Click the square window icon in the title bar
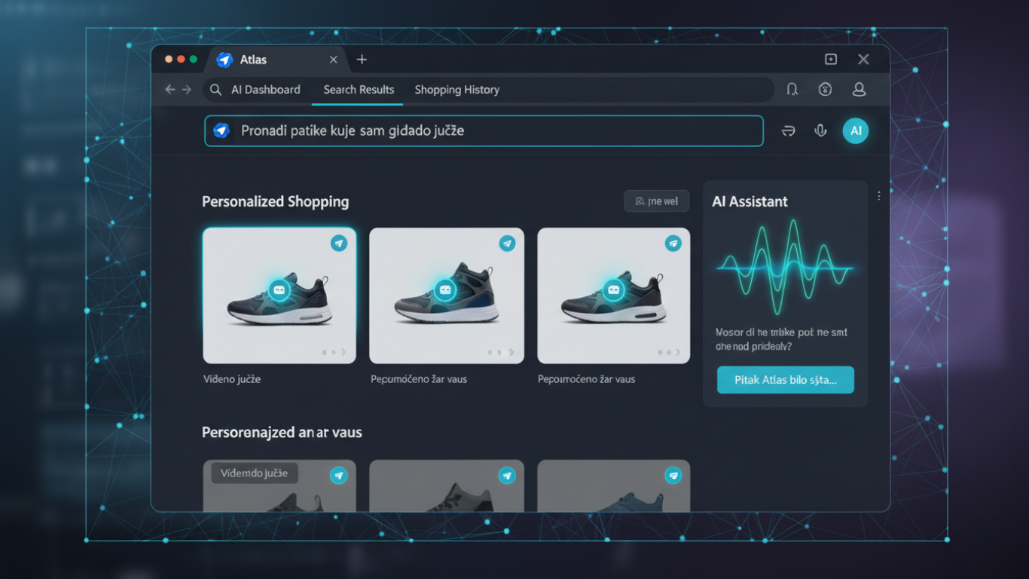Screen dimensions: 1029x579 (x=831, y=60)
